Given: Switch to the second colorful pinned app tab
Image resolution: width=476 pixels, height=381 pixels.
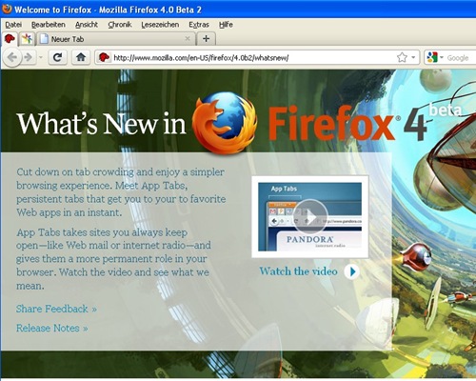Looking at the screenshot, I should 28,39.
